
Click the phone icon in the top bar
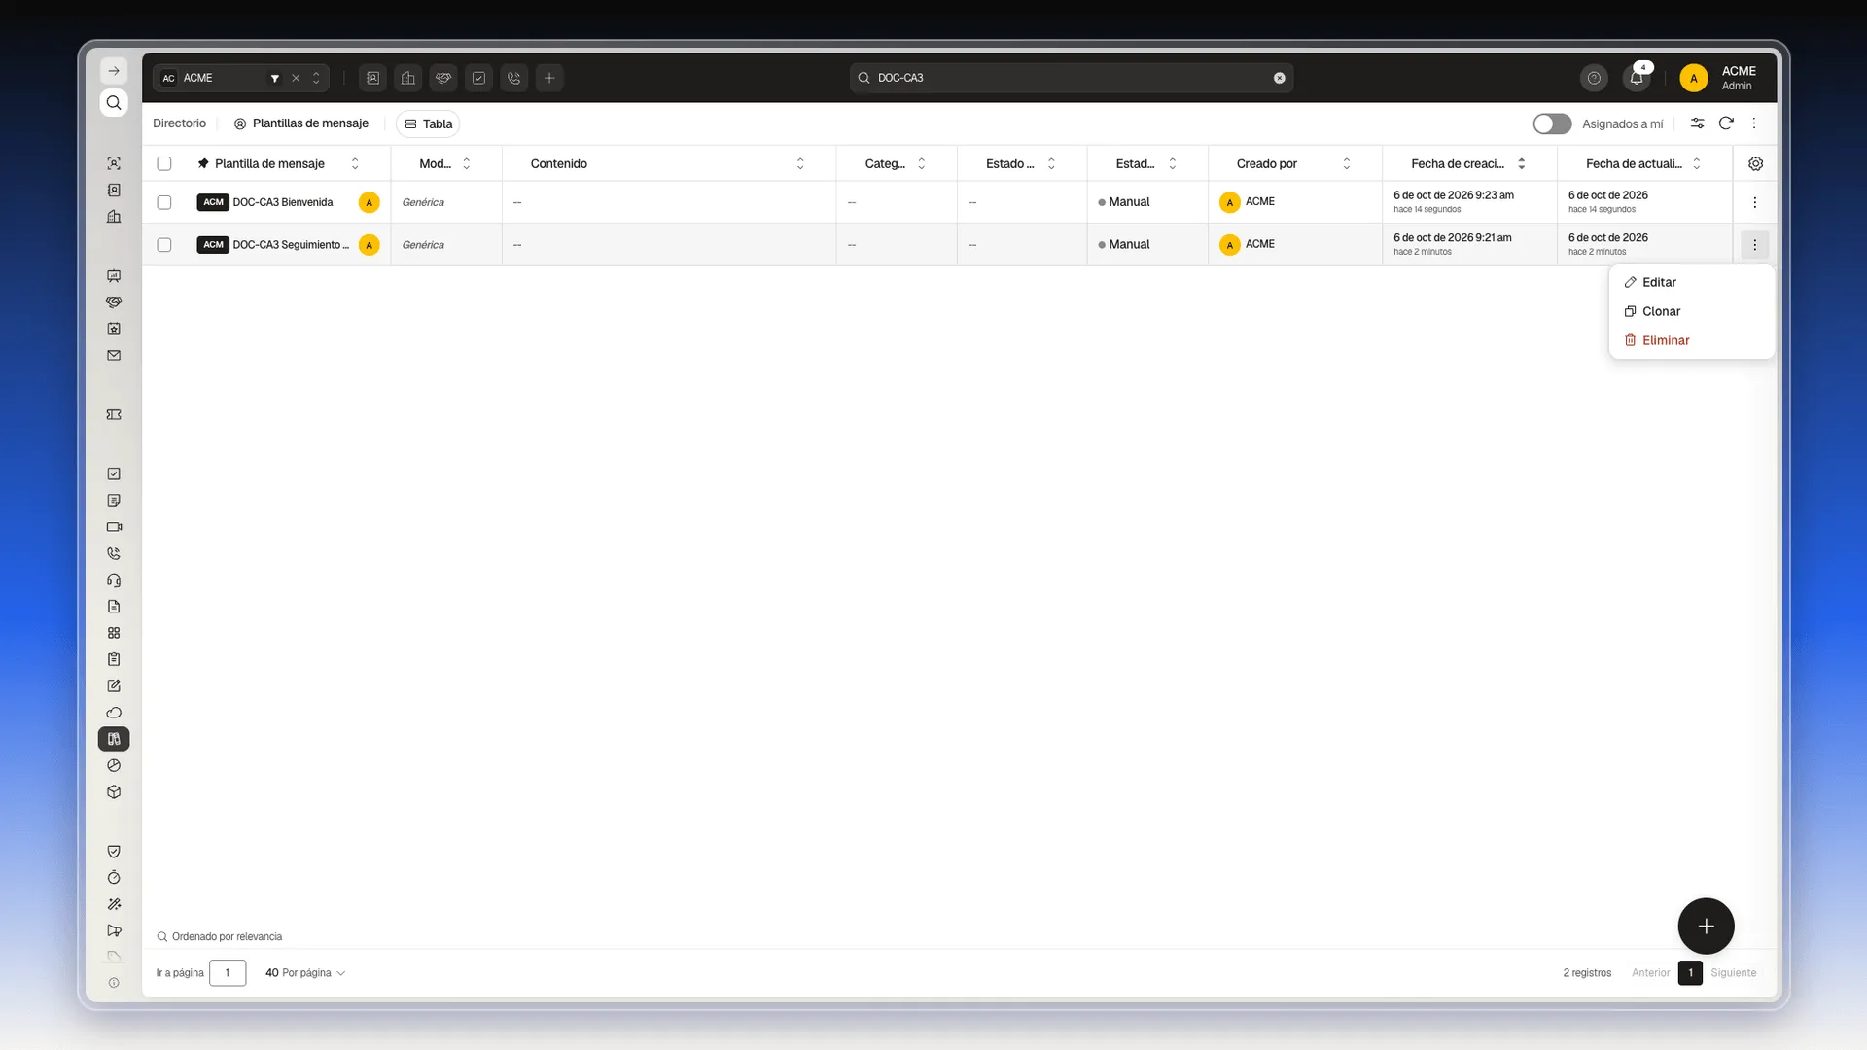click(514, 78)
